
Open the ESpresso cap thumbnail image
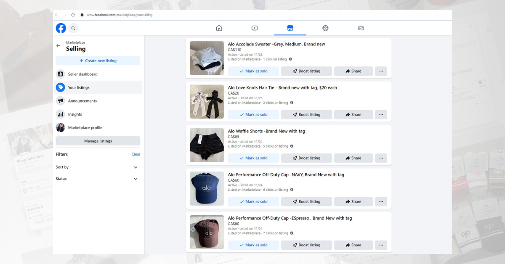(x=207, y=232)
